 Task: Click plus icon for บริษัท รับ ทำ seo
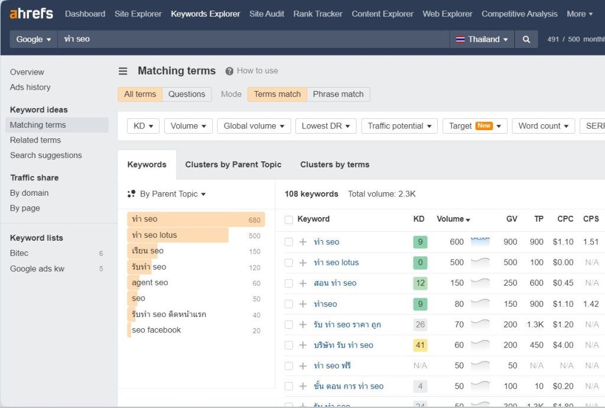(x=303, y=345)
